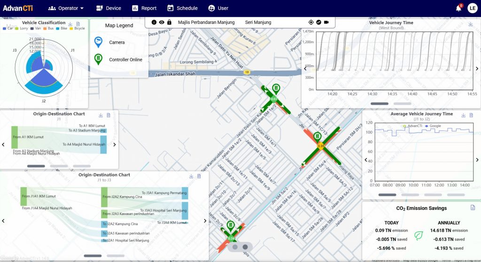Image resolution: width=481 pixels, height=262 pixels.
Task: Toggle the Bike series in the Vehicle Classification legend
Action: click(x=62, y=28)
